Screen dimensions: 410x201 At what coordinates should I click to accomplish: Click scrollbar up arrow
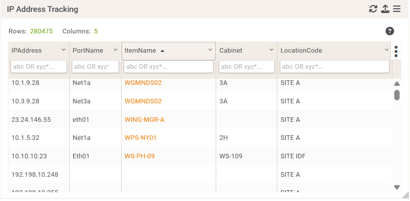[x=397, y=84]
